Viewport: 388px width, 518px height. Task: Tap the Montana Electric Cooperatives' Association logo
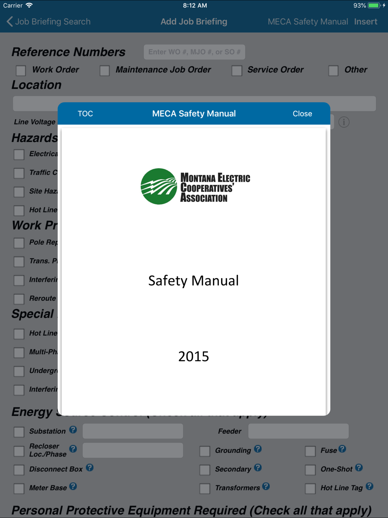[195, 187]
